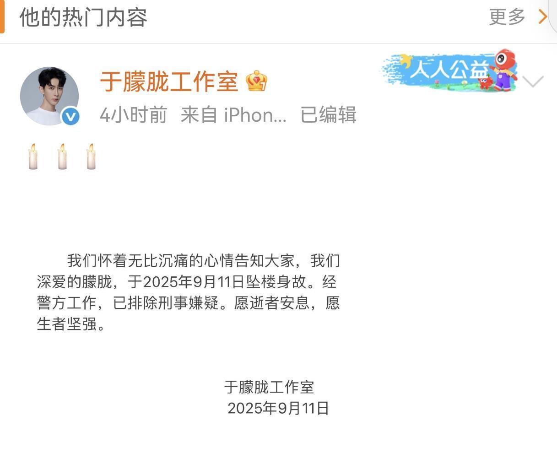Tap the first candle emoji
Viewport: 557px width, 453px height.
[33, 156]
